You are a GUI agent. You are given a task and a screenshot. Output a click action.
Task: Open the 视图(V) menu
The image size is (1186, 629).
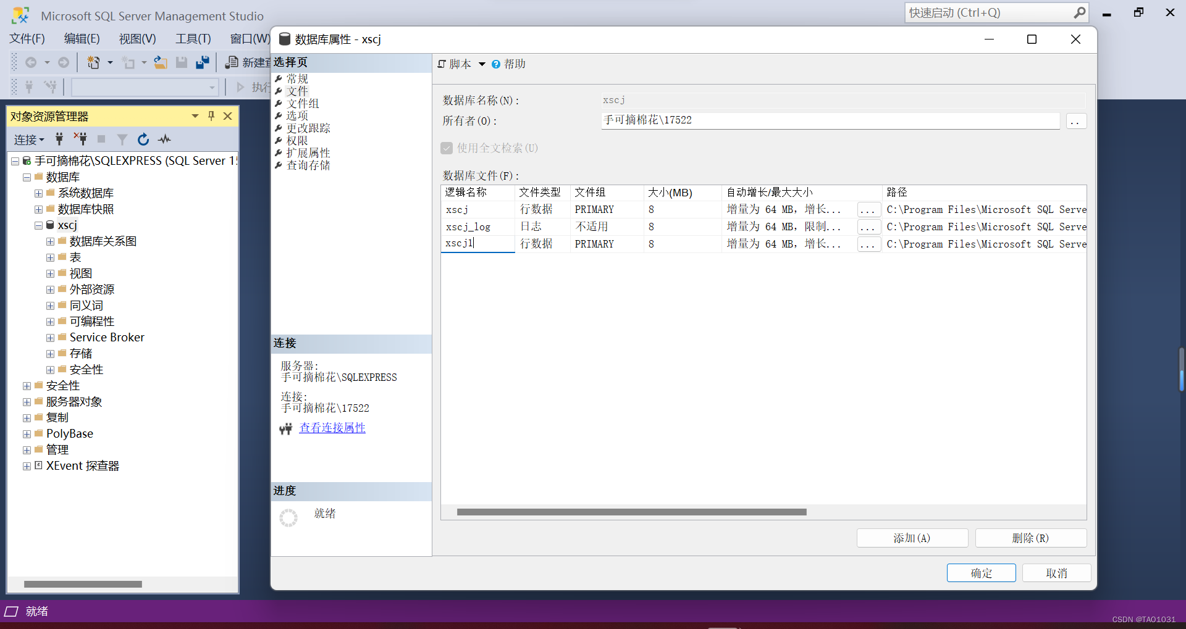click(x=138, y=39)
